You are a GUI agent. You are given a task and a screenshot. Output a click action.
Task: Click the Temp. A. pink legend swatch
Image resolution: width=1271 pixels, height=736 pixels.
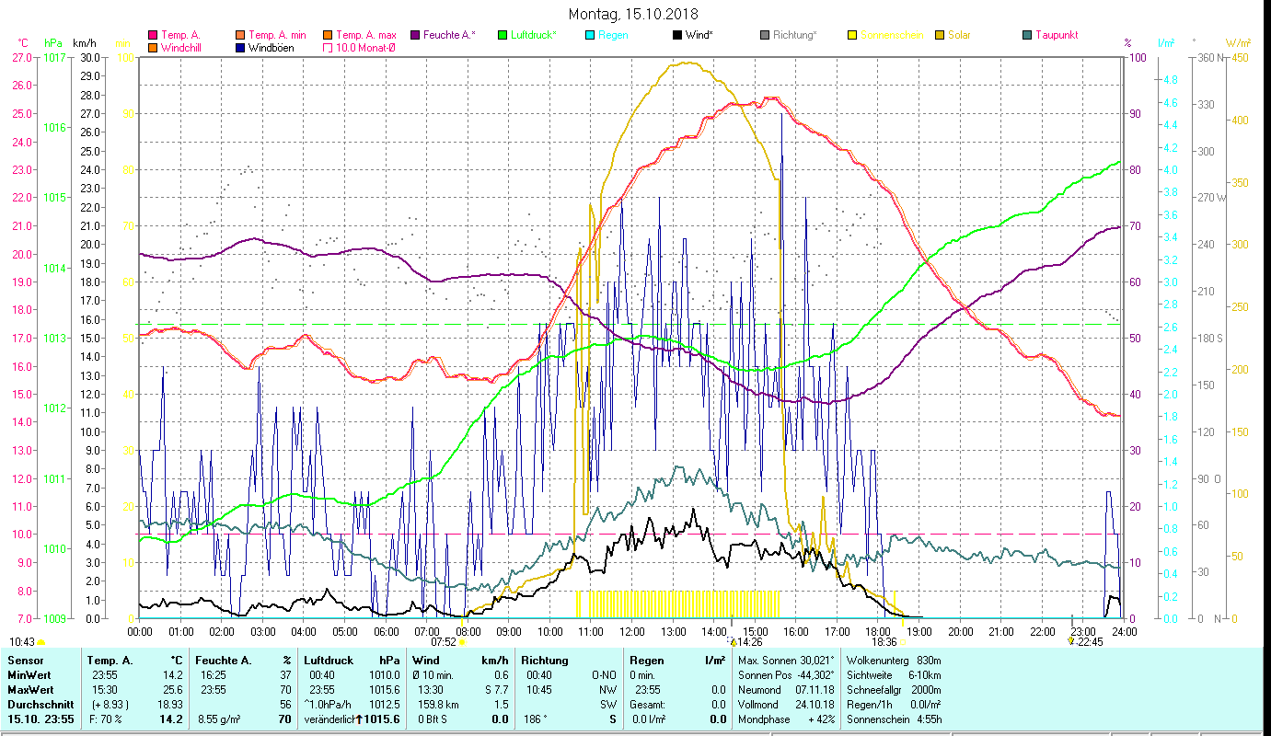[153, 35]
